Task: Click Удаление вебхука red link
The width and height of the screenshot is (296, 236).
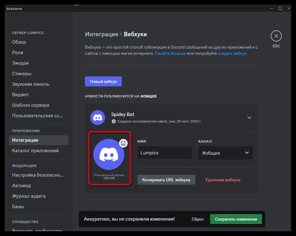Action: 223,180
